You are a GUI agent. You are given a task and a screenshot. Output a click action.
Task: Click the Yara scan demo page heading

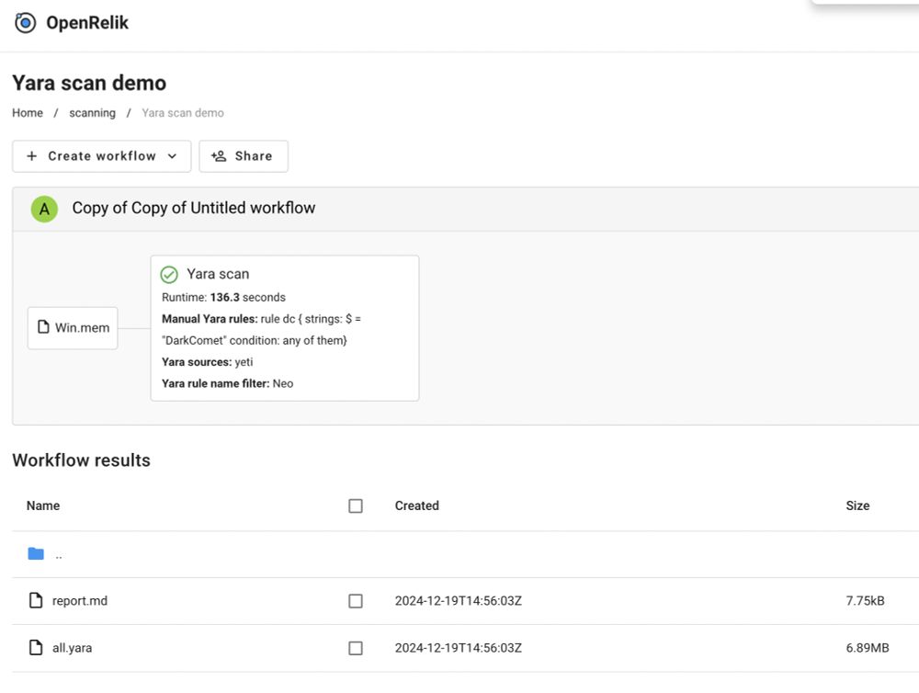pos(89,84)
